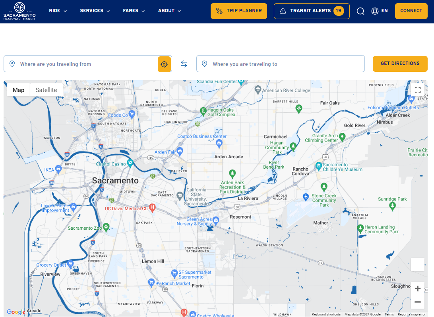Click the Sacramento city label

click(x=115, y=181)
